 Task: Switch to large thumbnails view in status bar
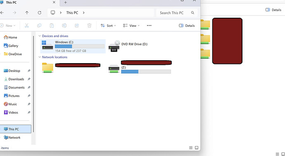click(x=197, y=148)
